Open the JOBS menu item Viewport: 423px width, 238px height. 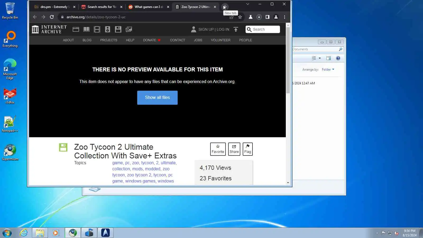198,40
